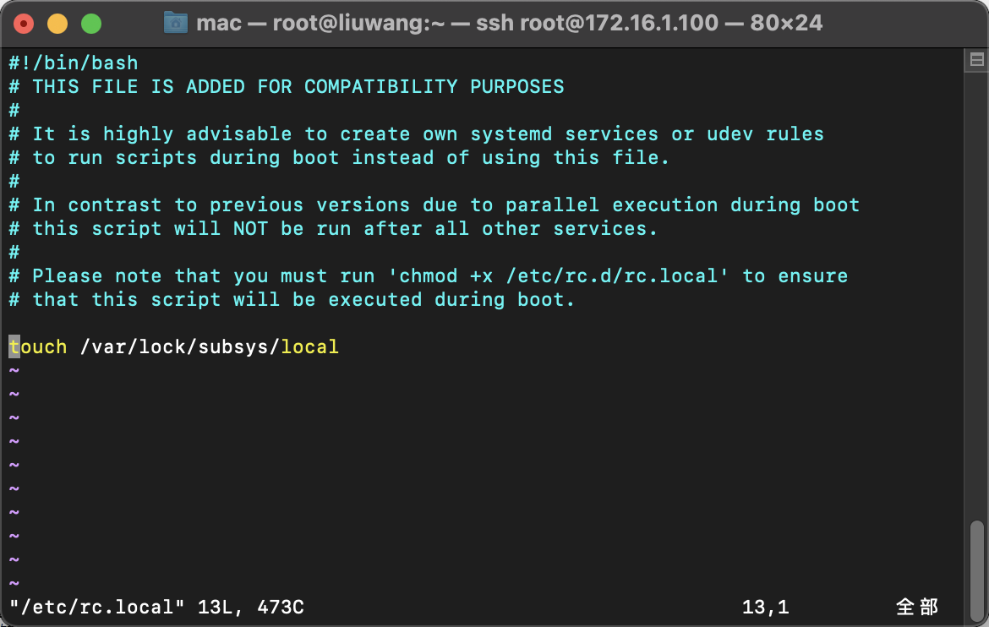Click the highlighted cursor on 'touch'
The height and width of the screenshot is (627, 989).
point(14,346)
